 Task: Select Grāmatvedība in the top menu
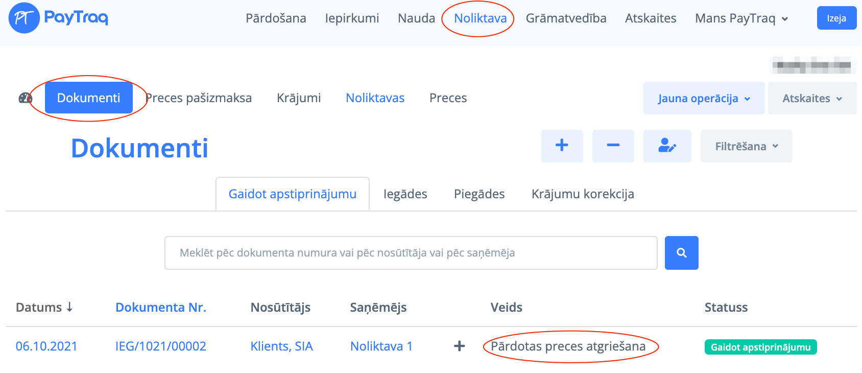pyautogui.click(x=566, y=18)
